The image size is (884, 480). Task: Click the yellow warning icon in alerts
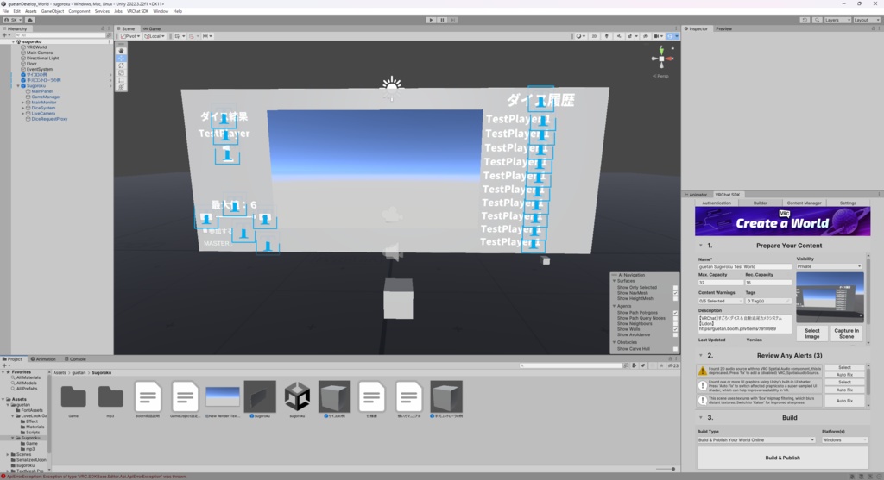[702, 371]
